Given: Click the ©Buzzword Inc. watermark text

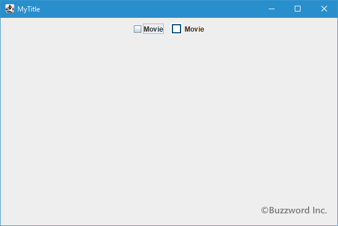Looking at the screenshot, I should click(294, 210).
